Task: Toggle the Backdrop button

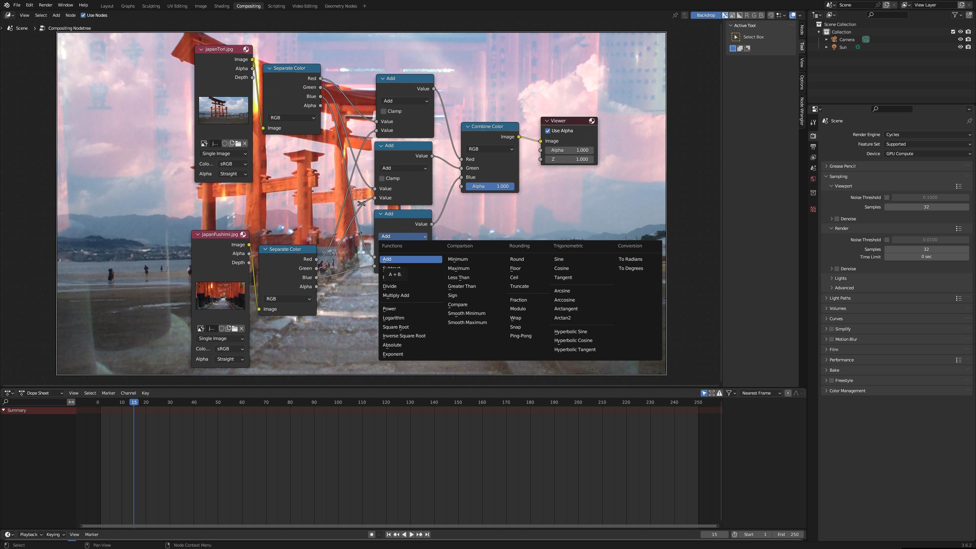Action: pos(705,15)
